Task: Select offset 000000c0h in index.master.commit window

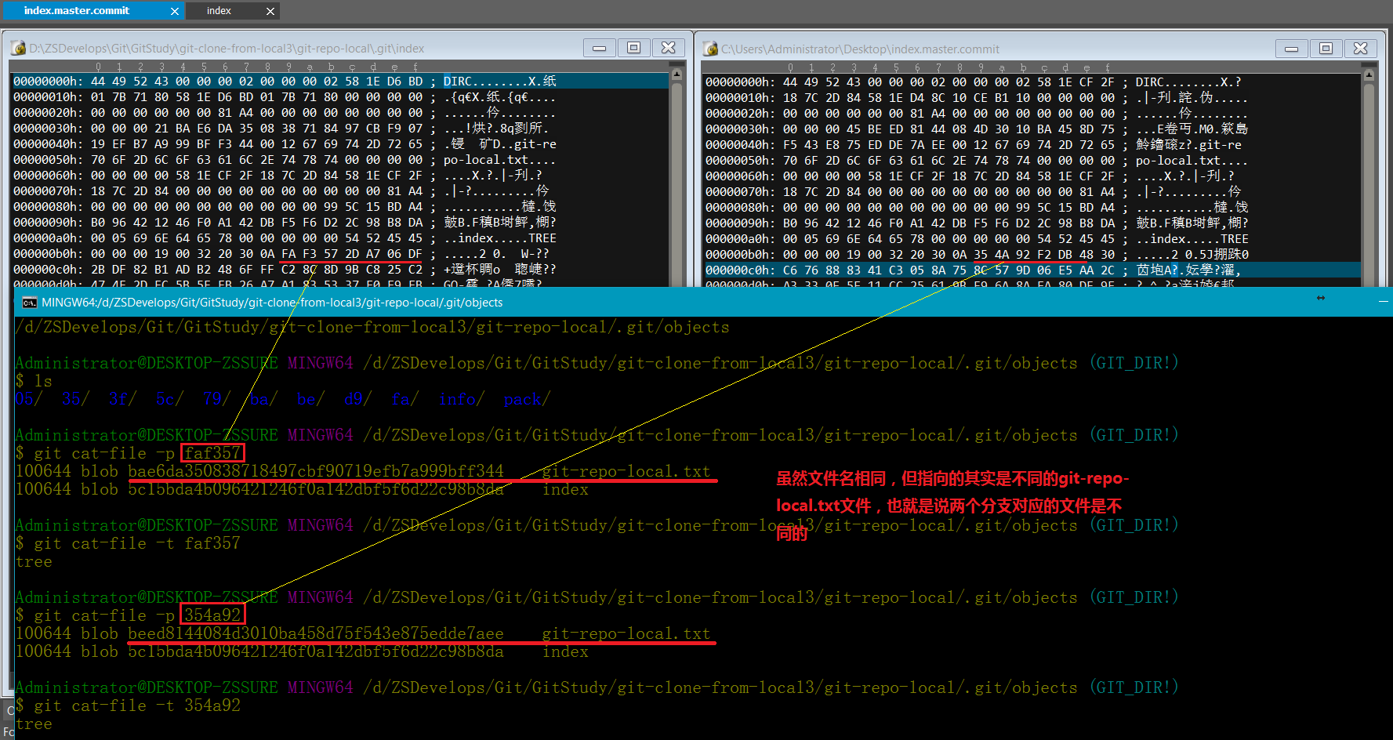Action: click(739, 270)
